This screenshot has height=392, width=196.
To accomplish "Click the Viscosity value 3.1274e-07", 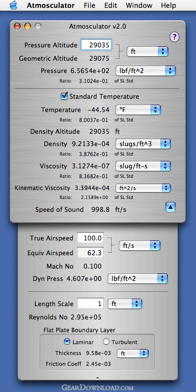I will [90, 166].
